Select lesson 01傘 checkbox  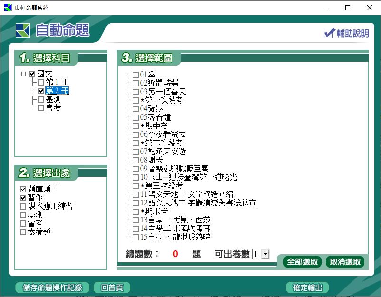coord(136,75)
